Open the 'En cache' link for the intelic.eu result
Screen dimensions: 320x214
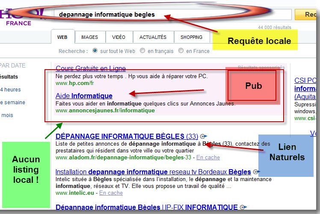[111, 193]
